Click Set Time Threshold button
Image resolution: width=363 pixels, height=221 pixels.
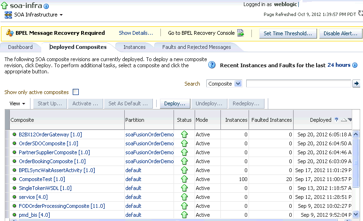coord(288,33)
